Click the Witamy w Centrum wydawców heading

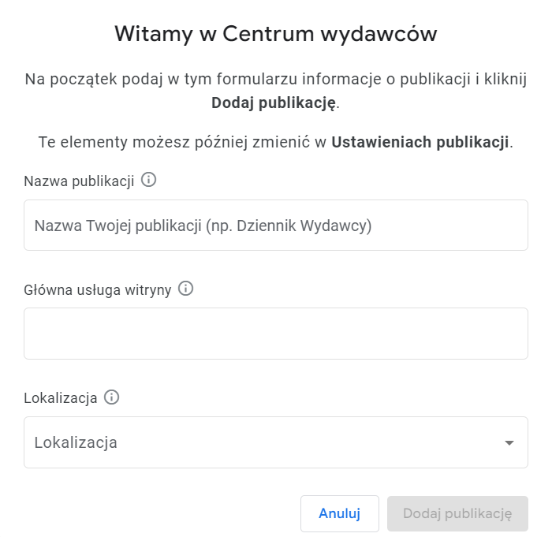pos(276,34)
